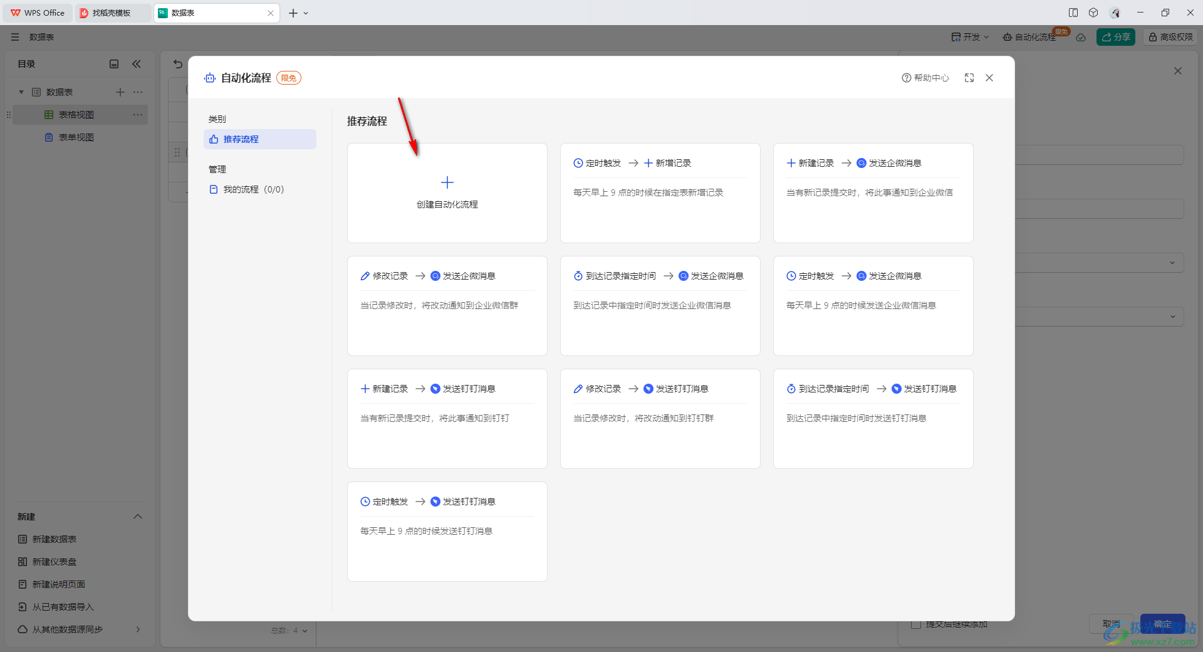Switch to the WPS Office home tab
This screenshot has height=652, width=1203.
pos(38,13)
